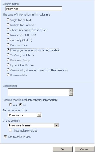The width and height of the screenshot is (95, 152).
Task: Pick Calculated column type
Action: point(8,70)
